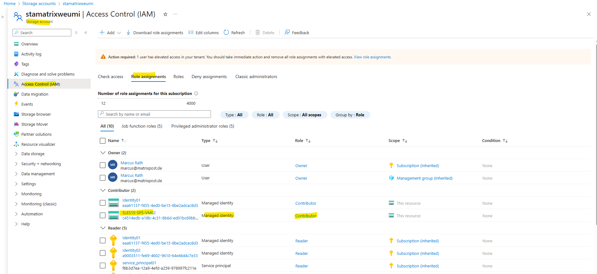
Task: Expand Monitoring (classic) section
Action: coord(16,204)
